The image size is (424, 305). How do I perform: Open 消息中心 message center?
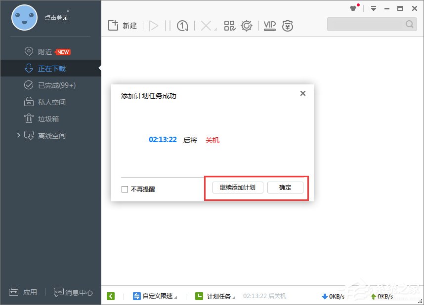(x=73, y=292)
